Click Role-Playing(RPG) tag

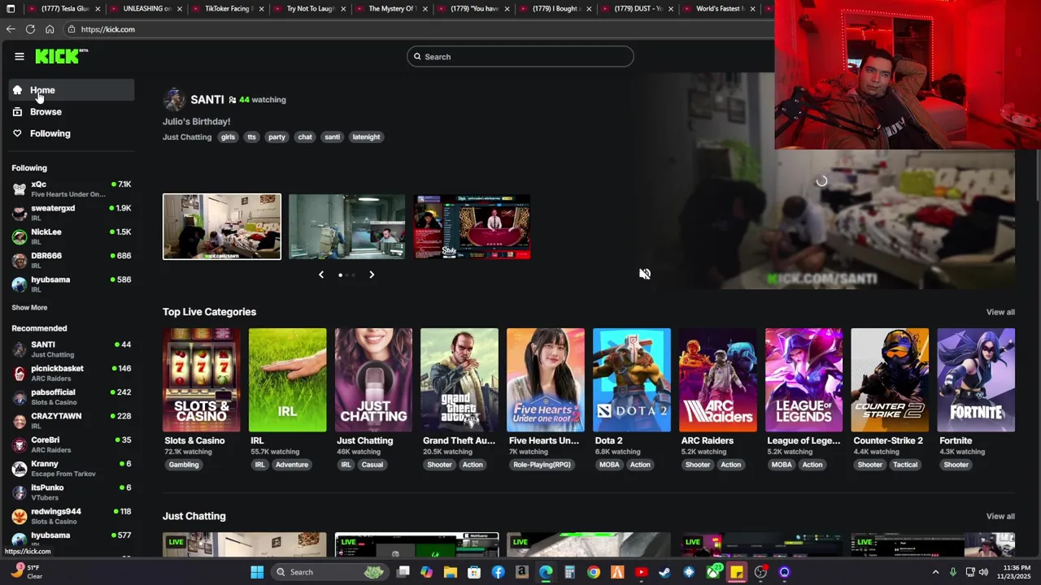click(542, 465)
